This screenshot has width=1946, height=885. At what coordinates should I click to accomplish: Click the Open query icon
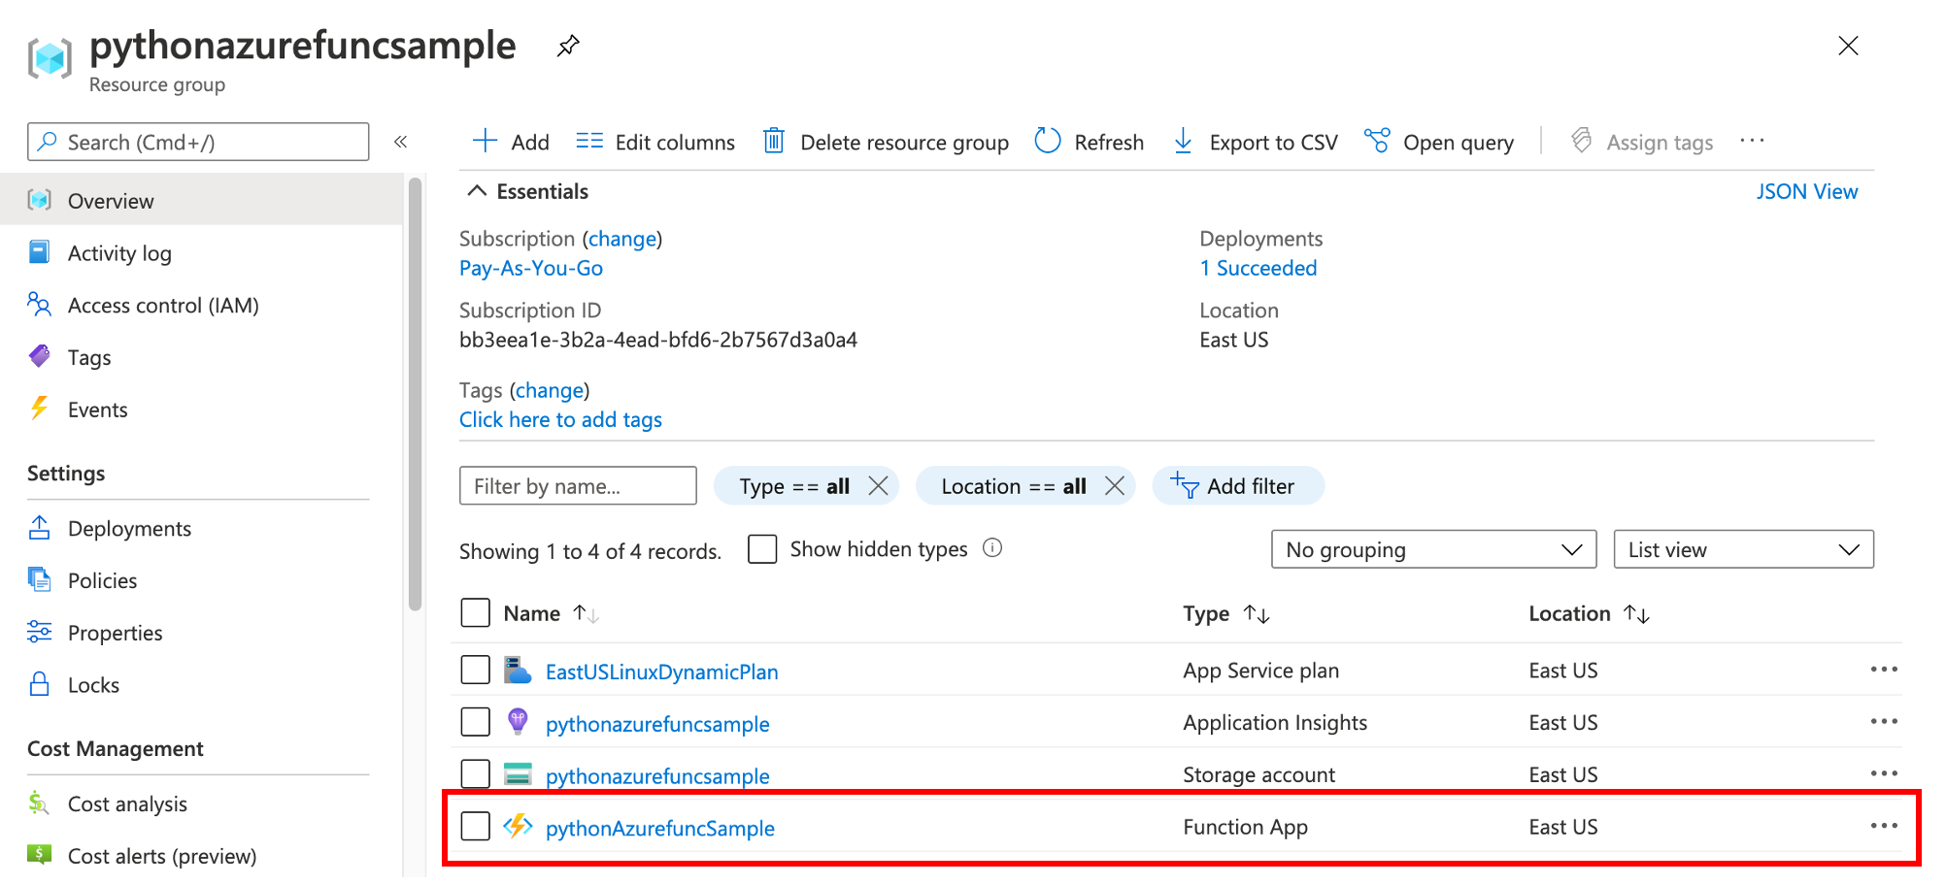[1377, 142]
